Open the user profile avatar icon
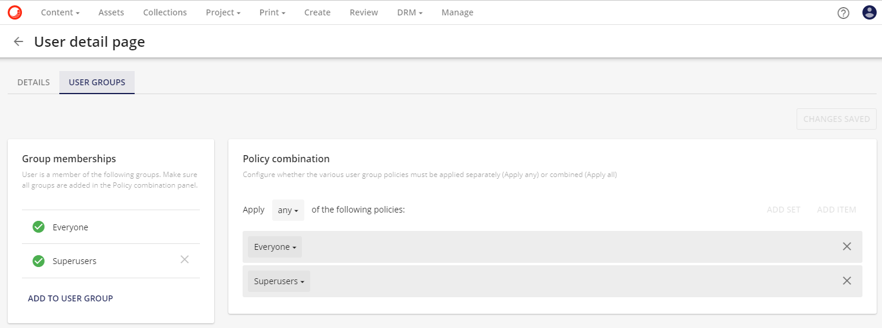The width and height of the screenshot is (882, 328). pyautogui.click(x=870, y=12)
